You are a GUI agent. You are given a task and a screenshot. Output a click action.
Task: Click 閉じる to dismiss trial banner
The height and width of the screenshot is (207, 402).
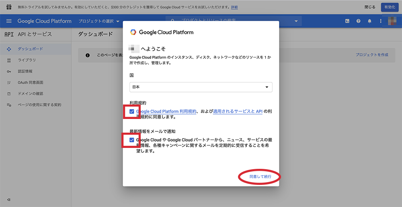point(370,7)
